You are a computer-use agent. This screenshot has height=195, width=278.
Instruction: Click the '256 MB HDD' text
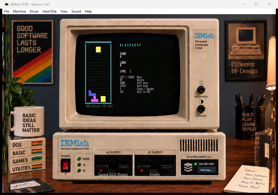(x=206, y=164)
